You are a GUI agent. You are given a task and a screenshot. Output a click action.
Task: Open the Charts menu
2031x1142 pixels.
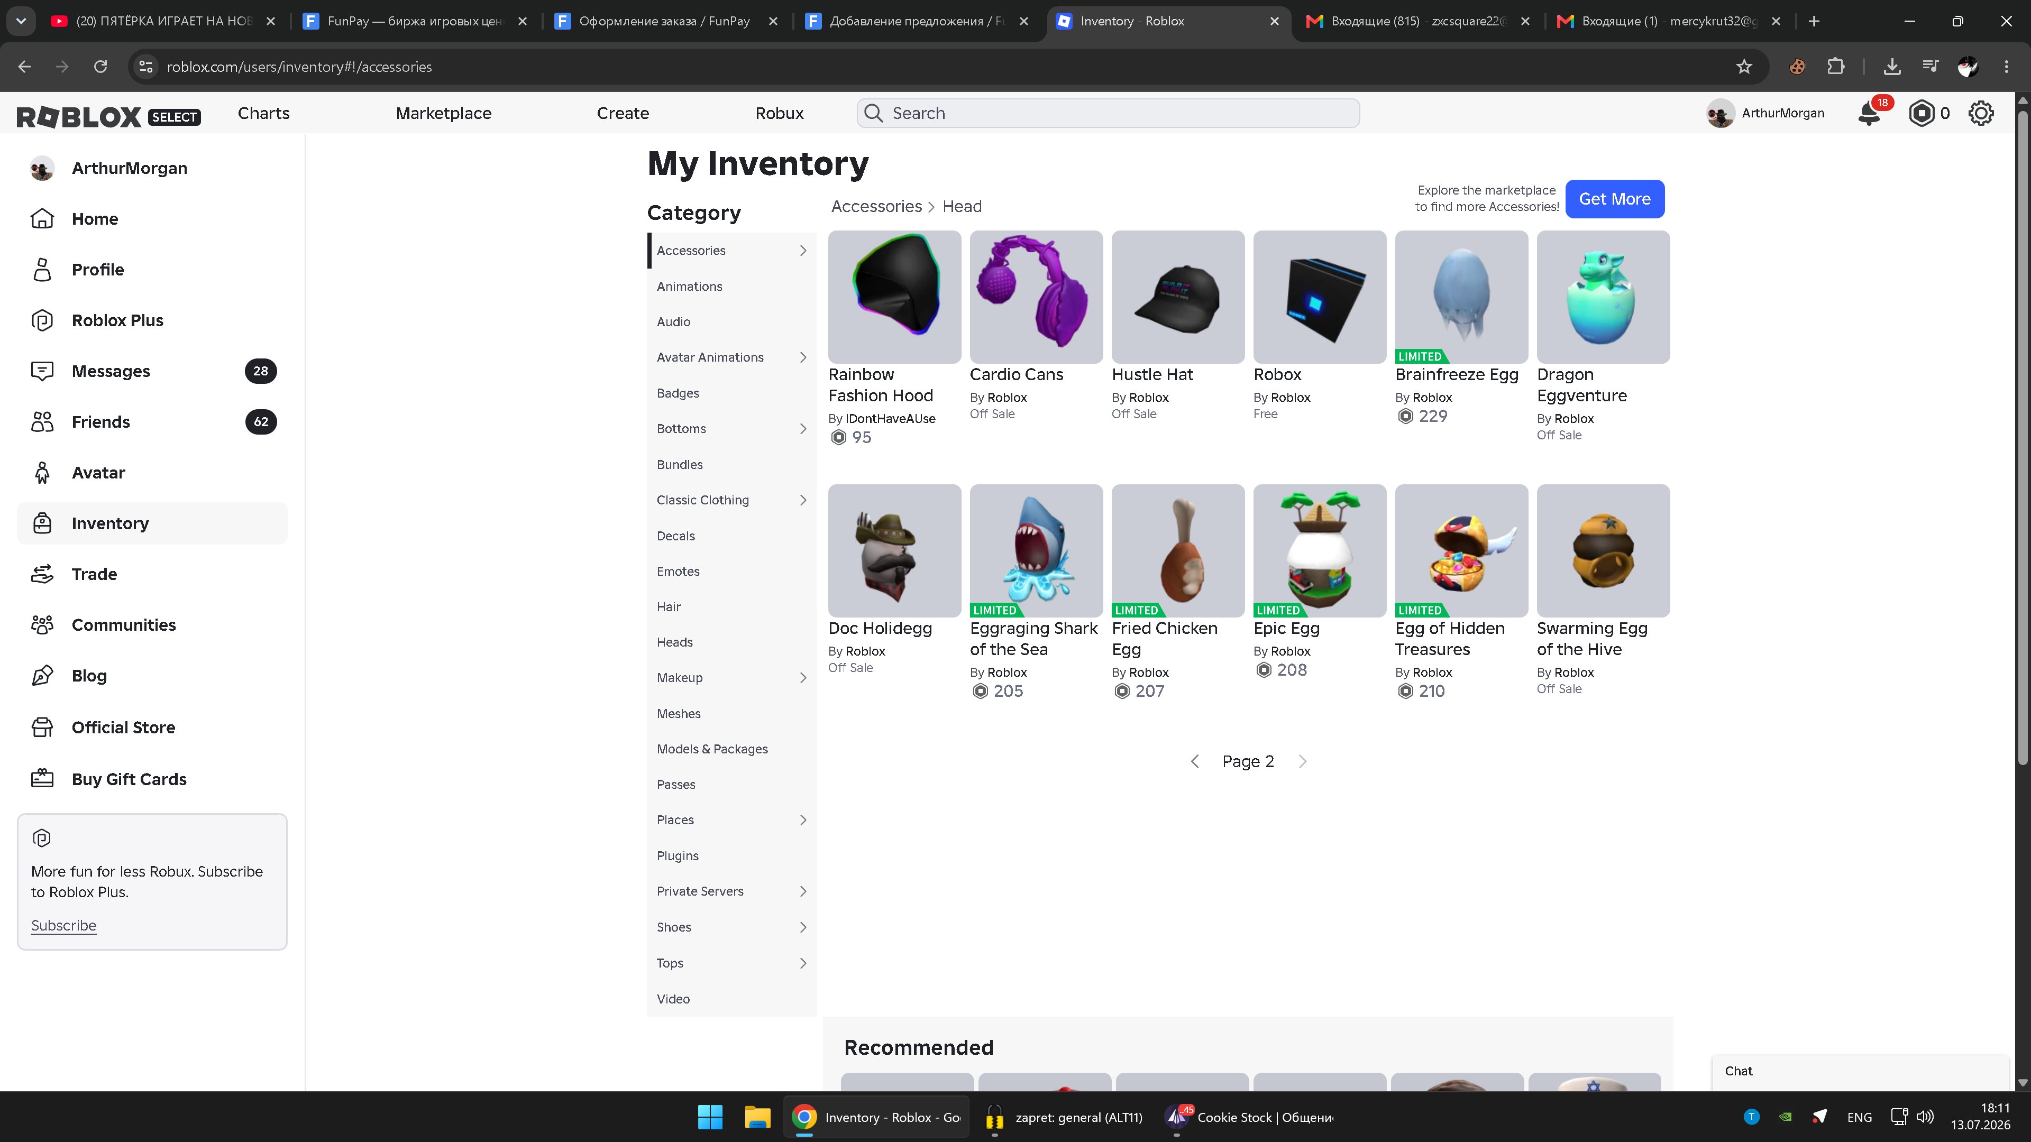coord(263,114)
